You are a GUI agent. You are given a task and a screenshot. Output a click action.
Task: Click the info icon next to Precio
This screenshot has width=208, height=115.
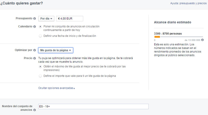point(35,58)
